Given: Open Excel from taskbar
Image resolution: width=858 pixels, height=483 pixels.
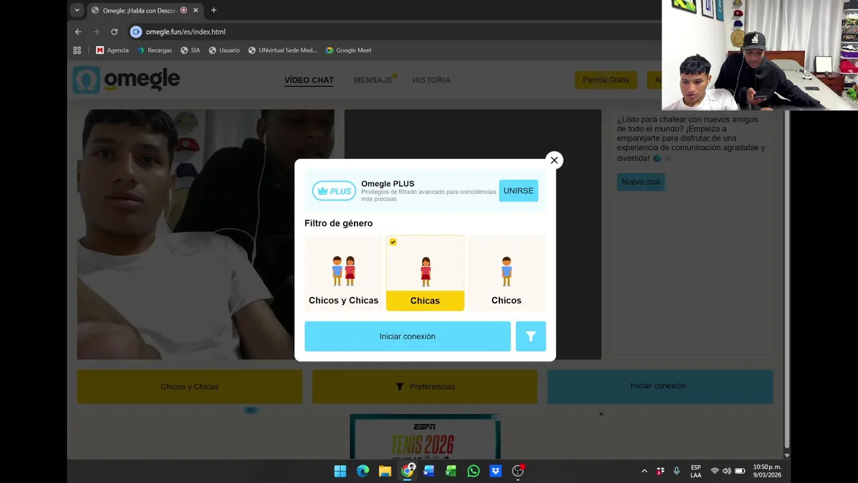Looking at the screenshot, I should pos(451,471).
